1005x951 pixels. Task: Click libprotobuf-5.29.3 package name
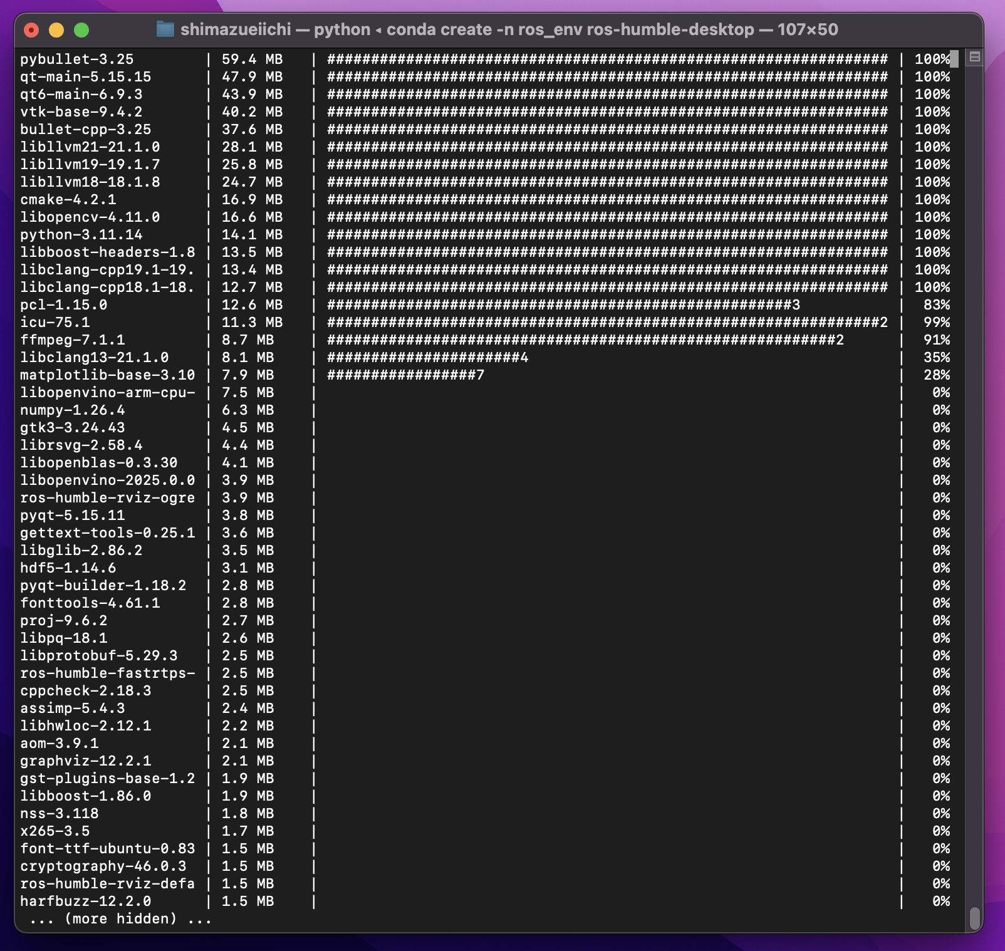pyautogui.click(x=98, y=655)
